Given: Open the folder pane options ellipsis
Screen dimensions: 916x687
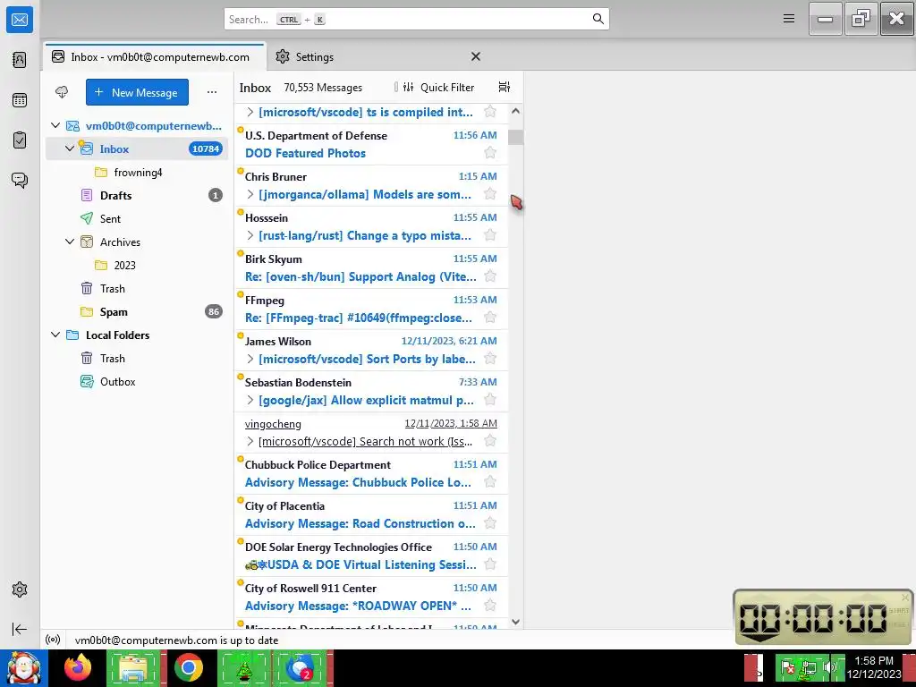Looking at the screenshot, I should pos(212,92).
